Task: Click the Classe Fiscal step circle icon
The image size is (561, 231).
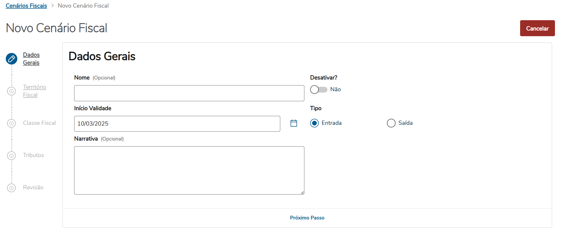Action: point(12,123)
